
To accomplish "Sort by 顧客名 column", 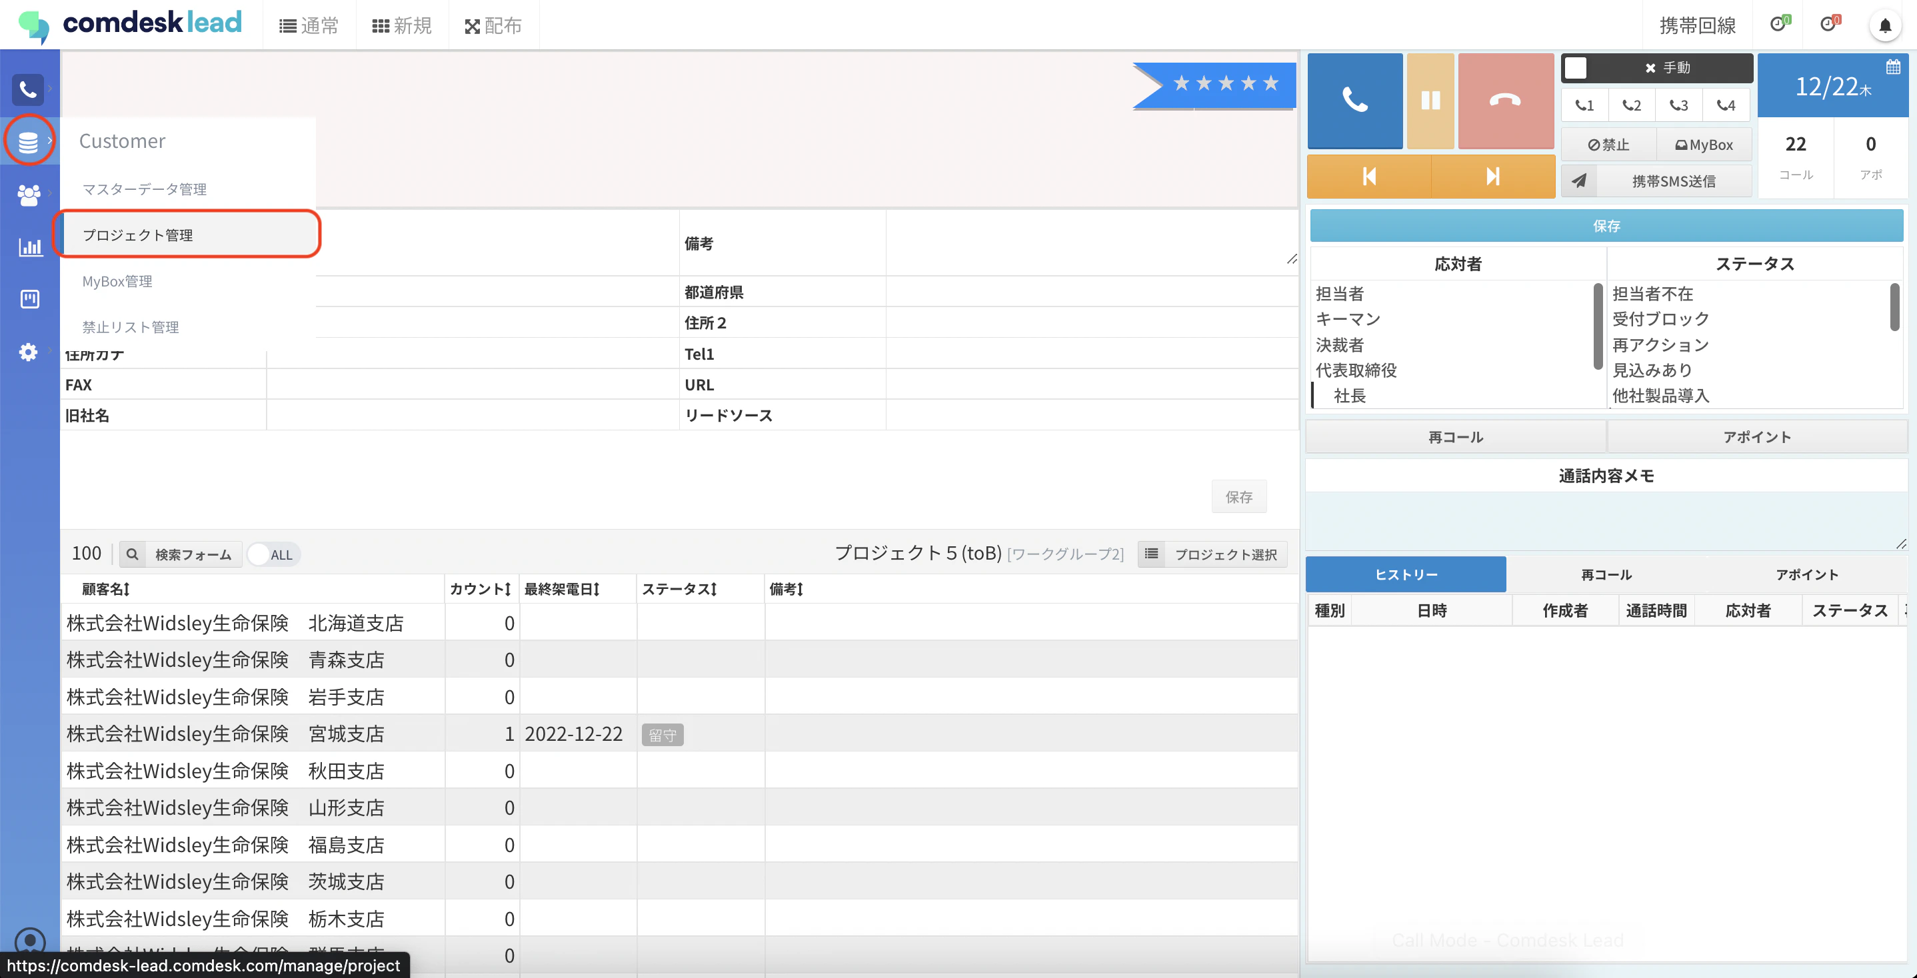I will [x=106, y=589].
